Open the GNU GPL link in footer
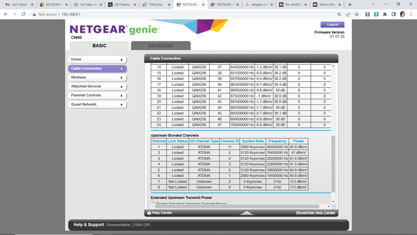The width and height of the screenshot is (417, 235). [x=143, y=225]
